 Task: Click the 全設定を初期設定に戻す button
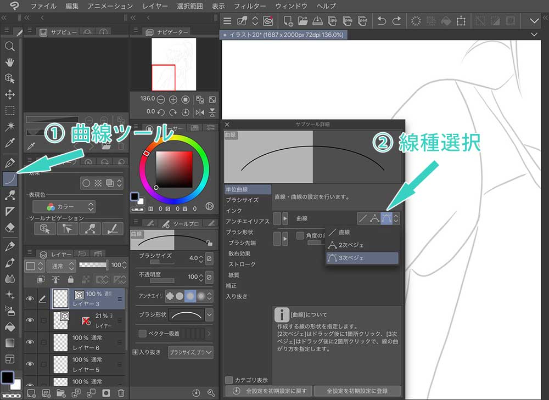[268, 391]
